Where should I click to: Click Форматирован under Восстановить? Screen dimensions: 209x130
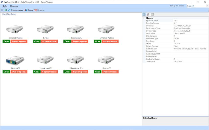tap(80, 41)
